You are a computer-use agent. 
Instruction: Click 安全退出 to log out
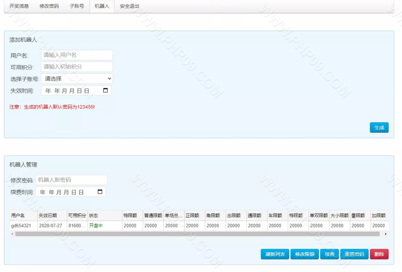[x=129, y=6]
